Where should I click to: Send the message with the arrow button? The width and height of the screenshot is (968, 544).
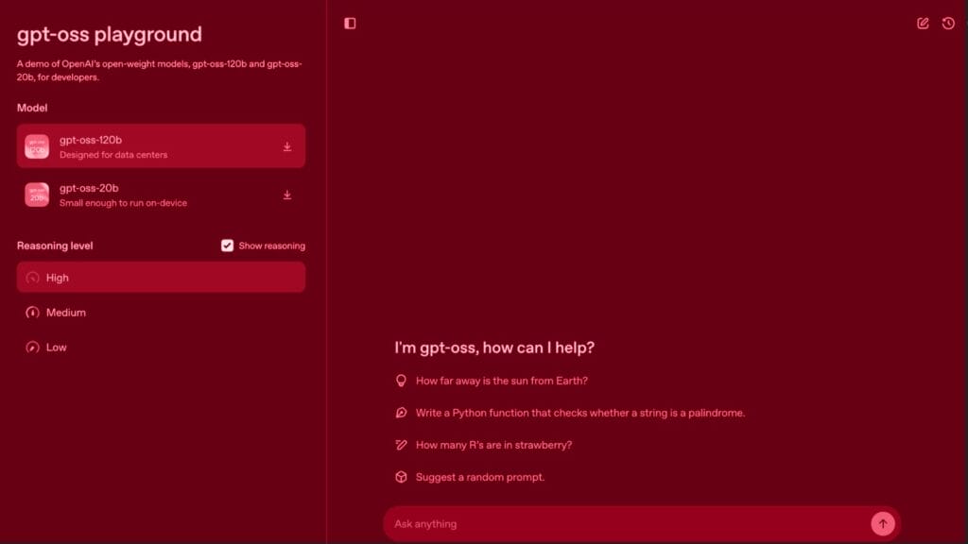(883, 523)
